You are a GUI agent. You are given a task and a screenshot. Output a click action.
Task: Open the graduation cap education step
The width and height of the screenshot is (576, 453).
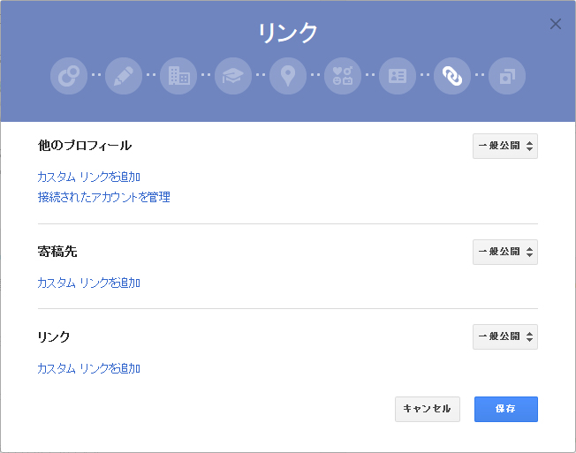click(x=233, y=76)
